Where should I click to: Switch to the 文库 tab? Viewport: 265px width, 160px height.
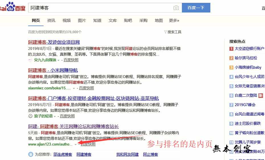point(113,20)
